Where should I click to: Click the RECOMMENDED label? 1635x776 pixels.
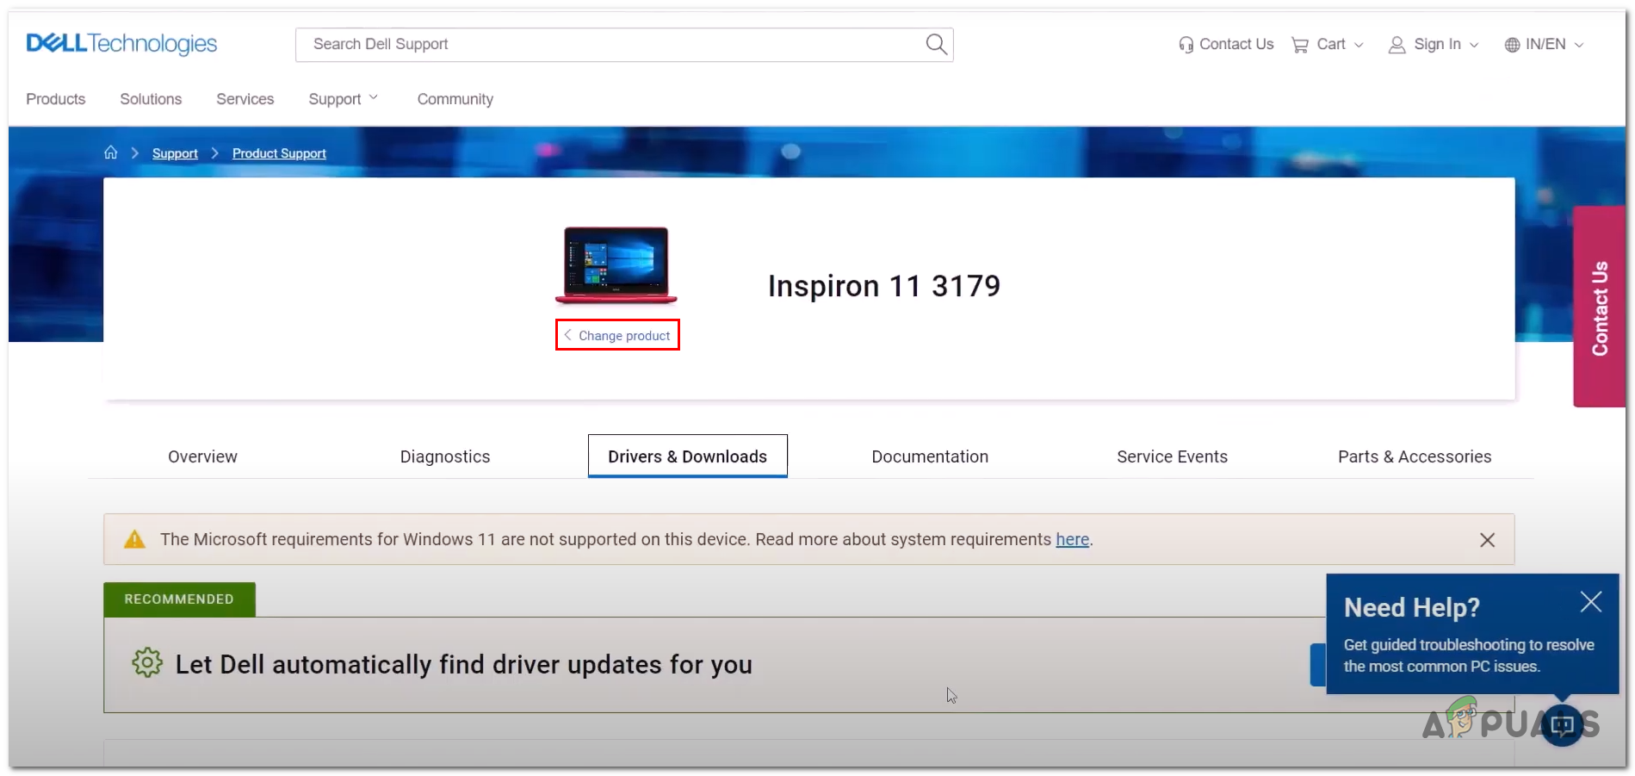pos(179,599)
